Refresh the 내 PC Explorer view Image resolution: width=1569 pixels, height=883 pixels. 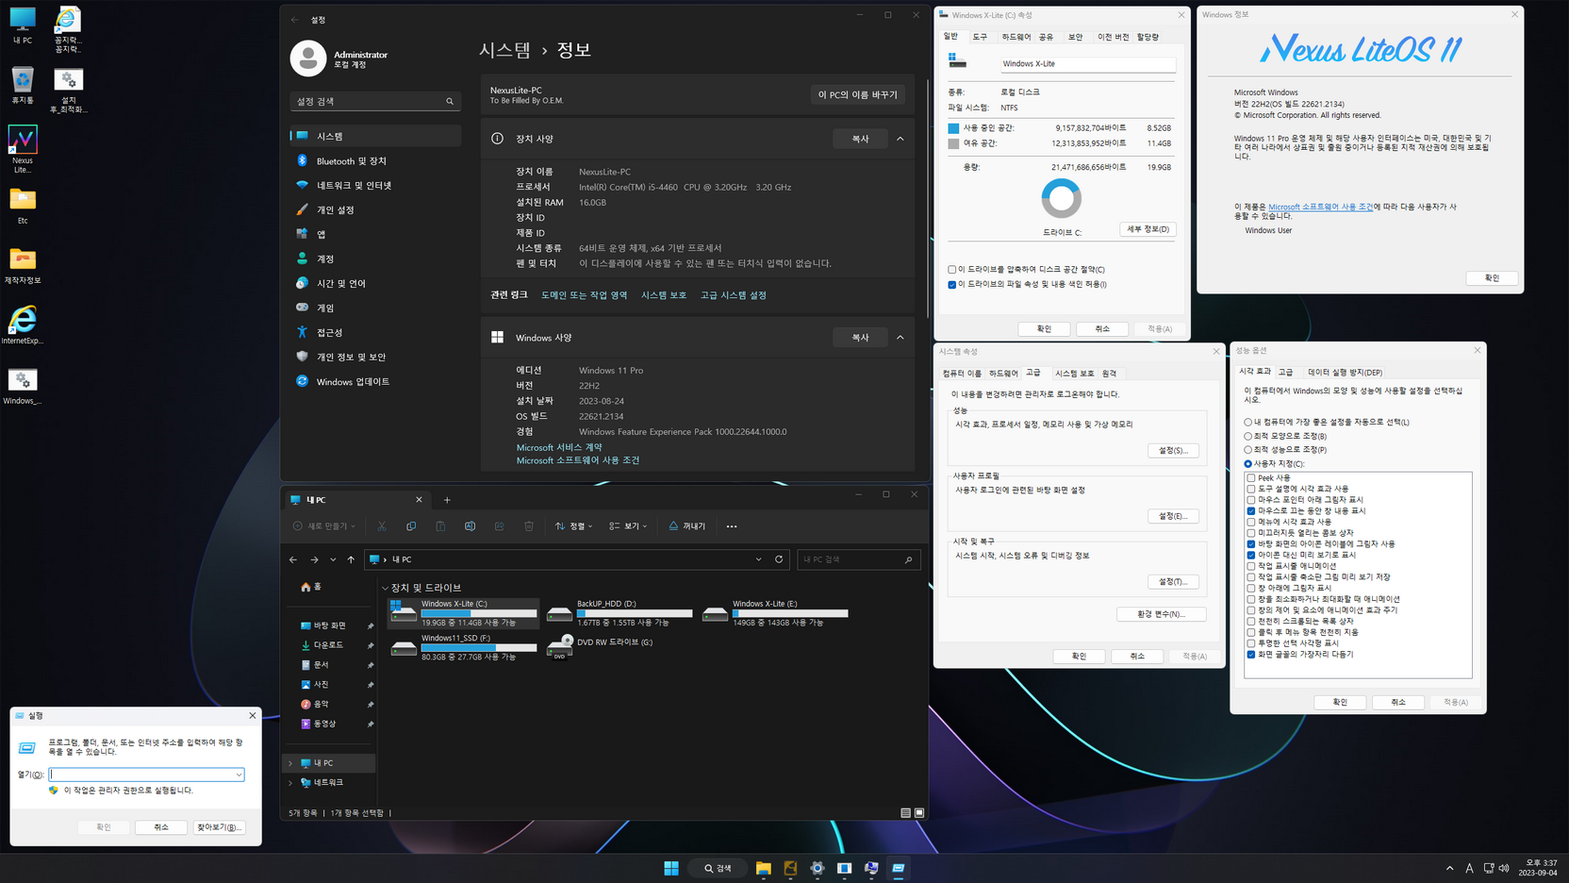(x=779, y=559)
